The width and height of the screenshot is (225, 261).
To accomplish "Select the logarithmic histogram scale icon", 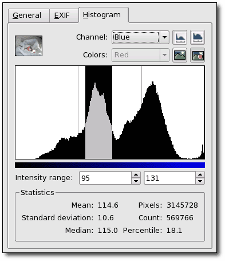I will (198, 37).
